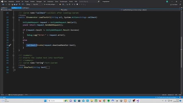183x103 pixels.
Task: Click the highlighted 'callback.' text
Action: (x=31, y=45)
